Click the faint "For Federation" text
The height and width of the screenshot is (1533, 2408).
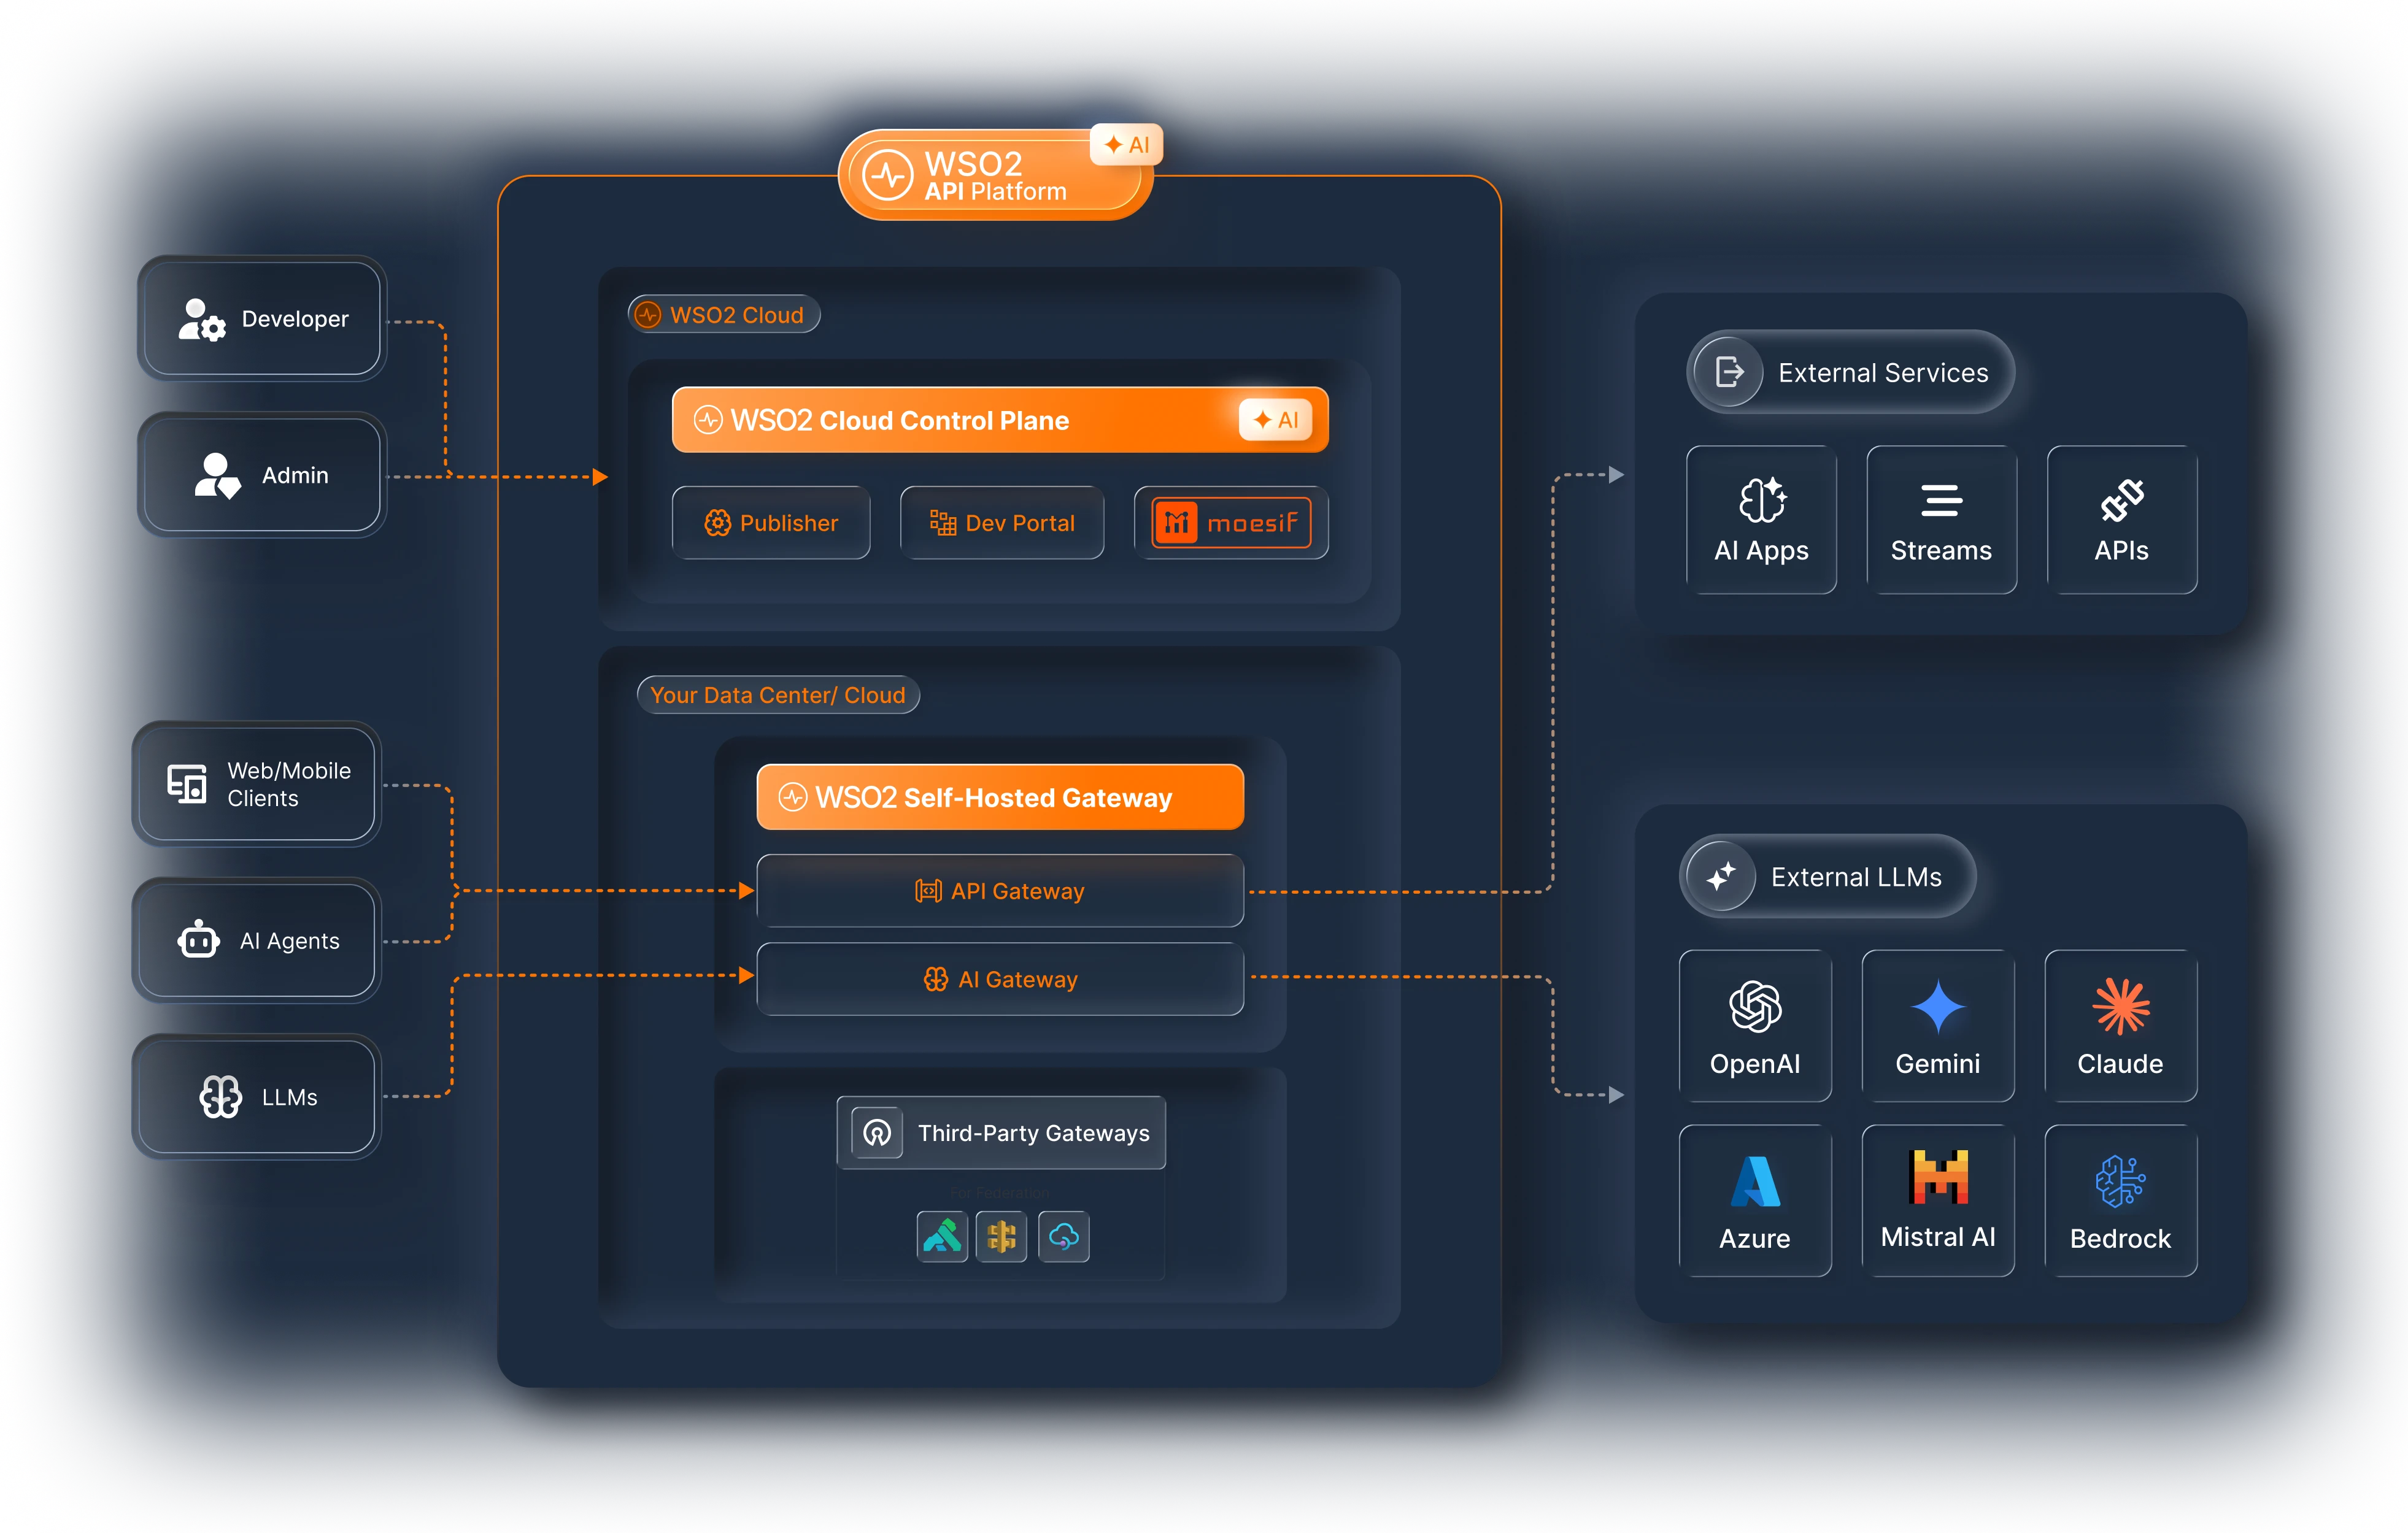coord(1001,1193)
